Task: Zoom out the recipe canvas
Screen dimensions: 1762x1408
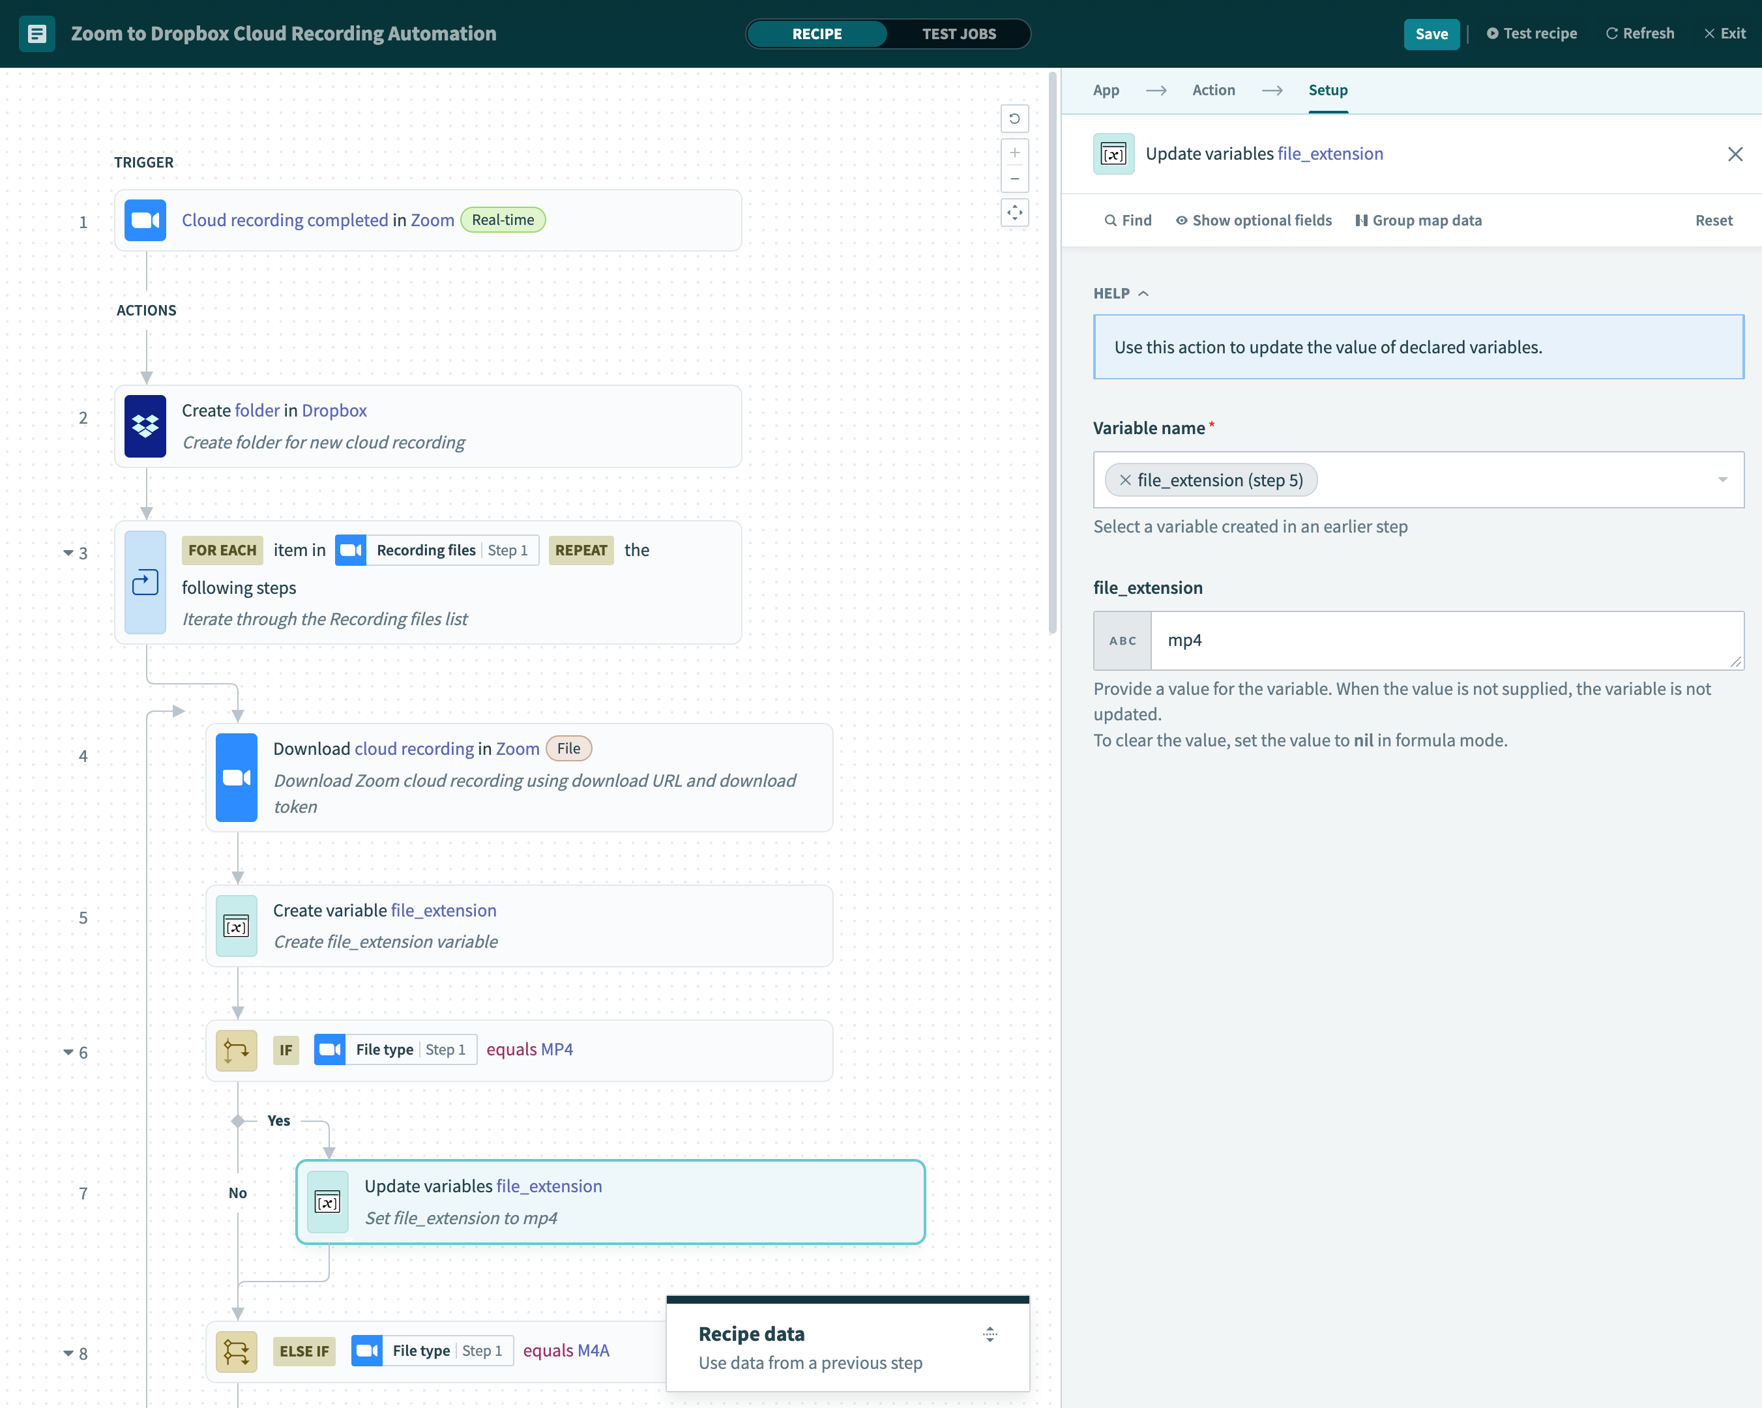Action: tap(1014, 179)
